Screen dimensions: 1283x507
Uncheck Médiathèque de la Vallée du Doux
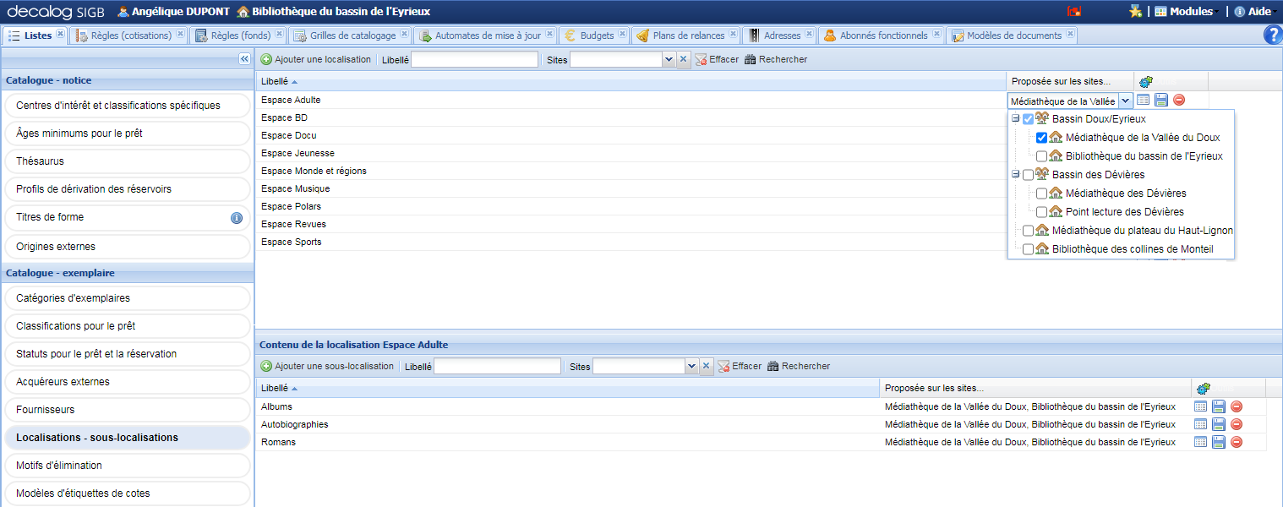[x=1041, y=138]
